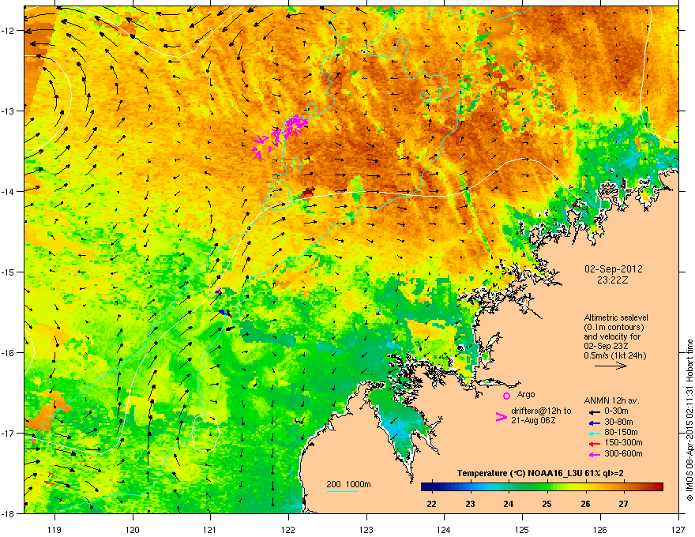Click the magenta 300-600m arrow legend symbol

click(x=594, y=454)
